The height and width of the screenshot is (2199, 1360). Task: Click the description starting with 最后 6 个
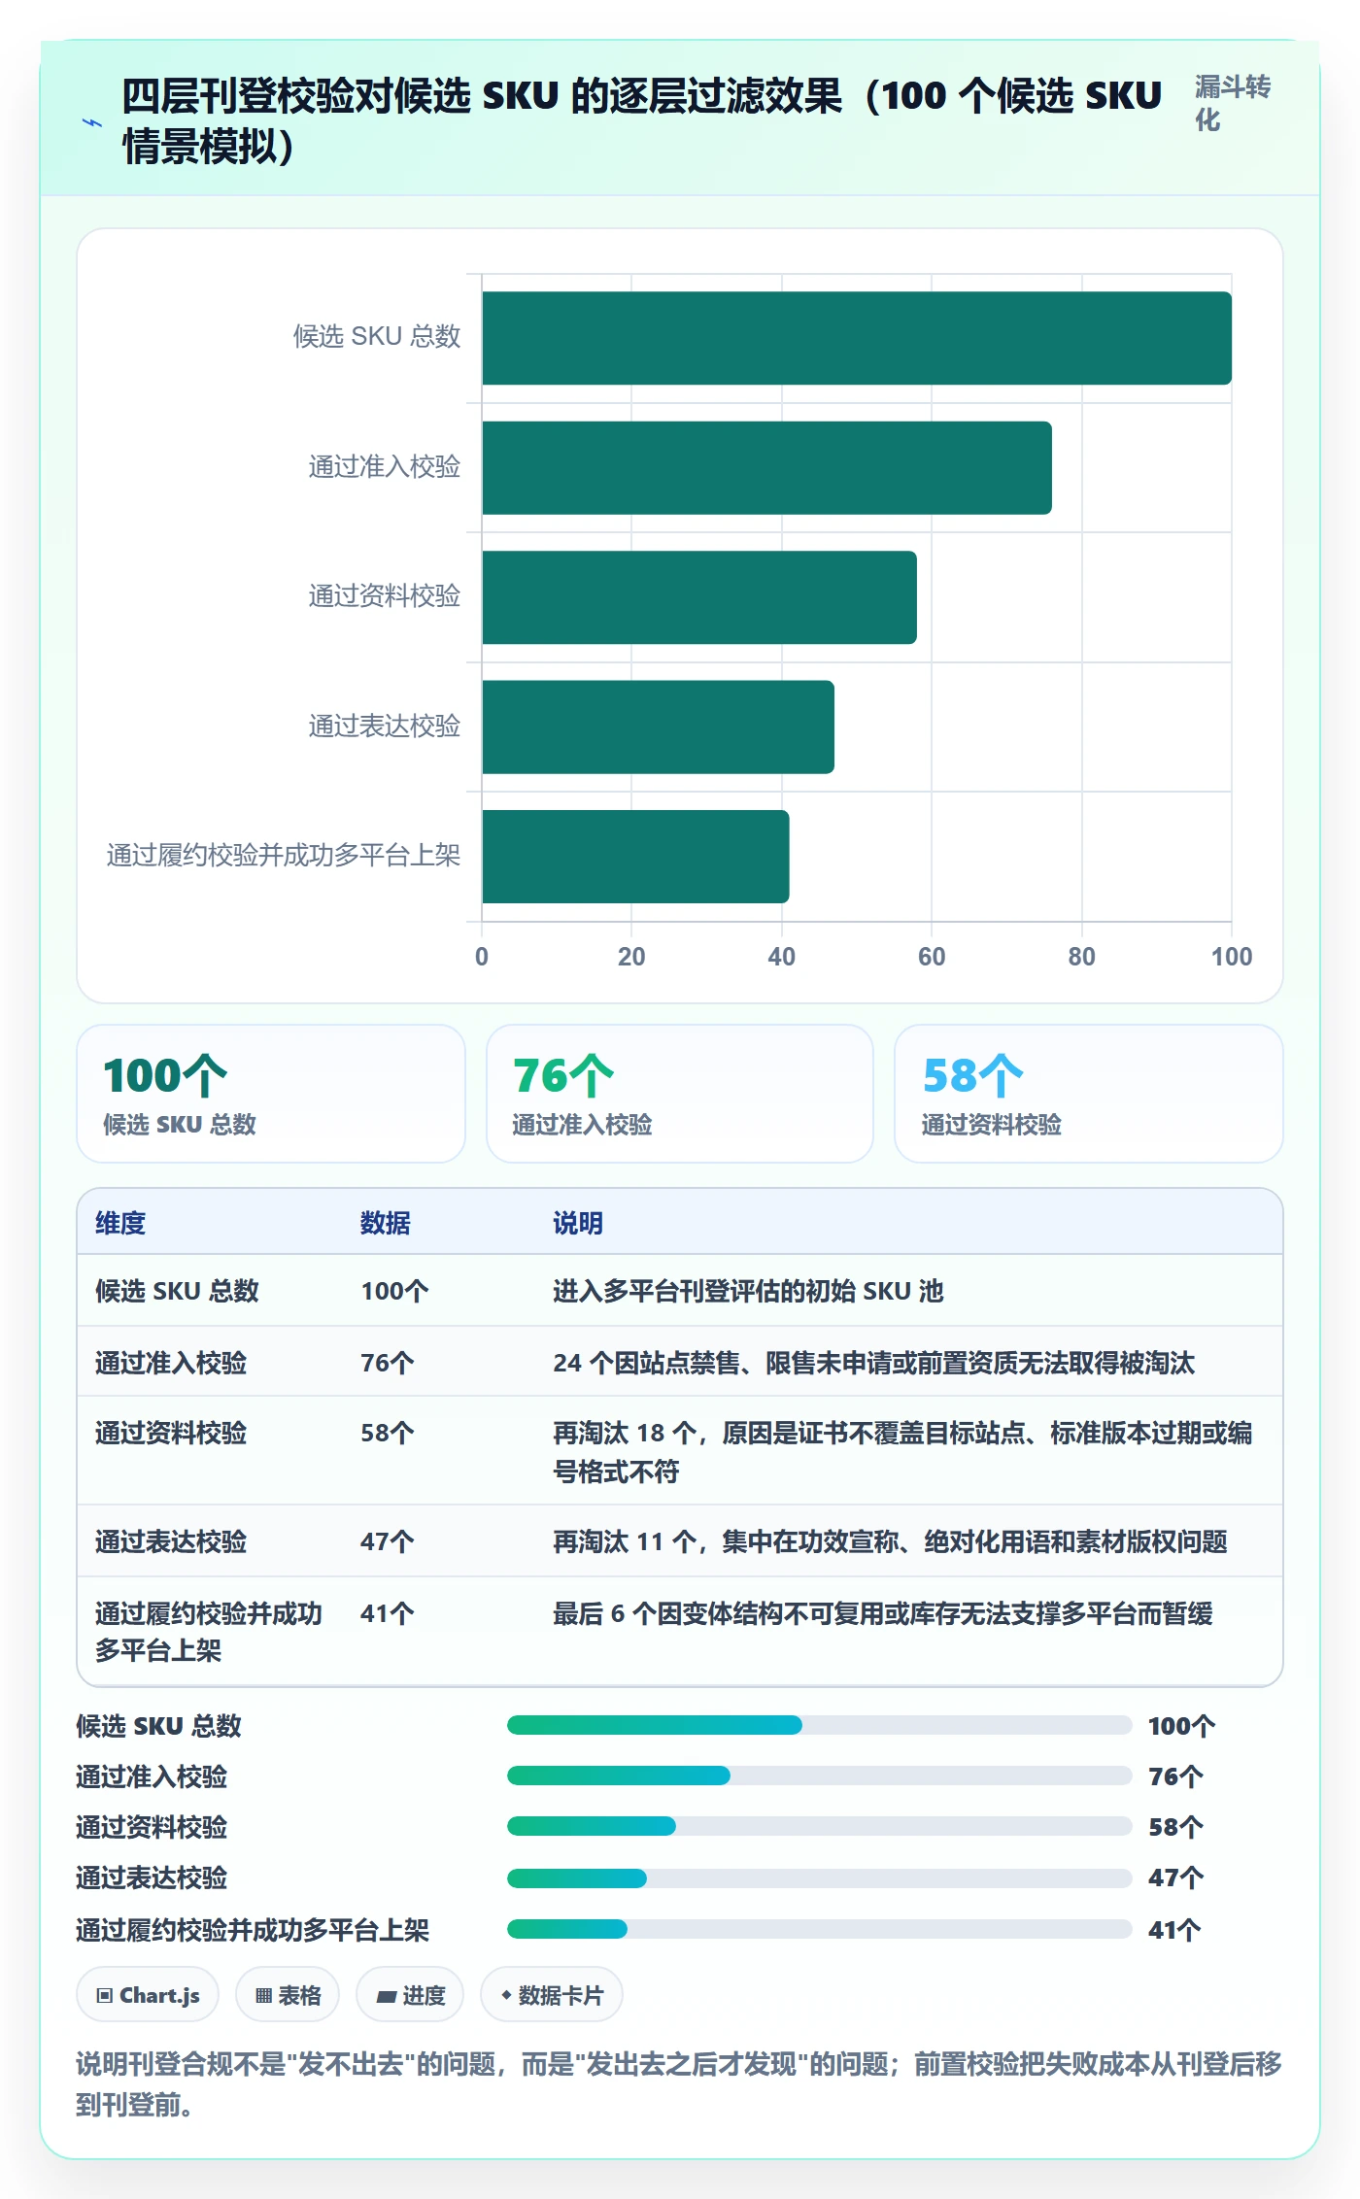point(882,1613)
